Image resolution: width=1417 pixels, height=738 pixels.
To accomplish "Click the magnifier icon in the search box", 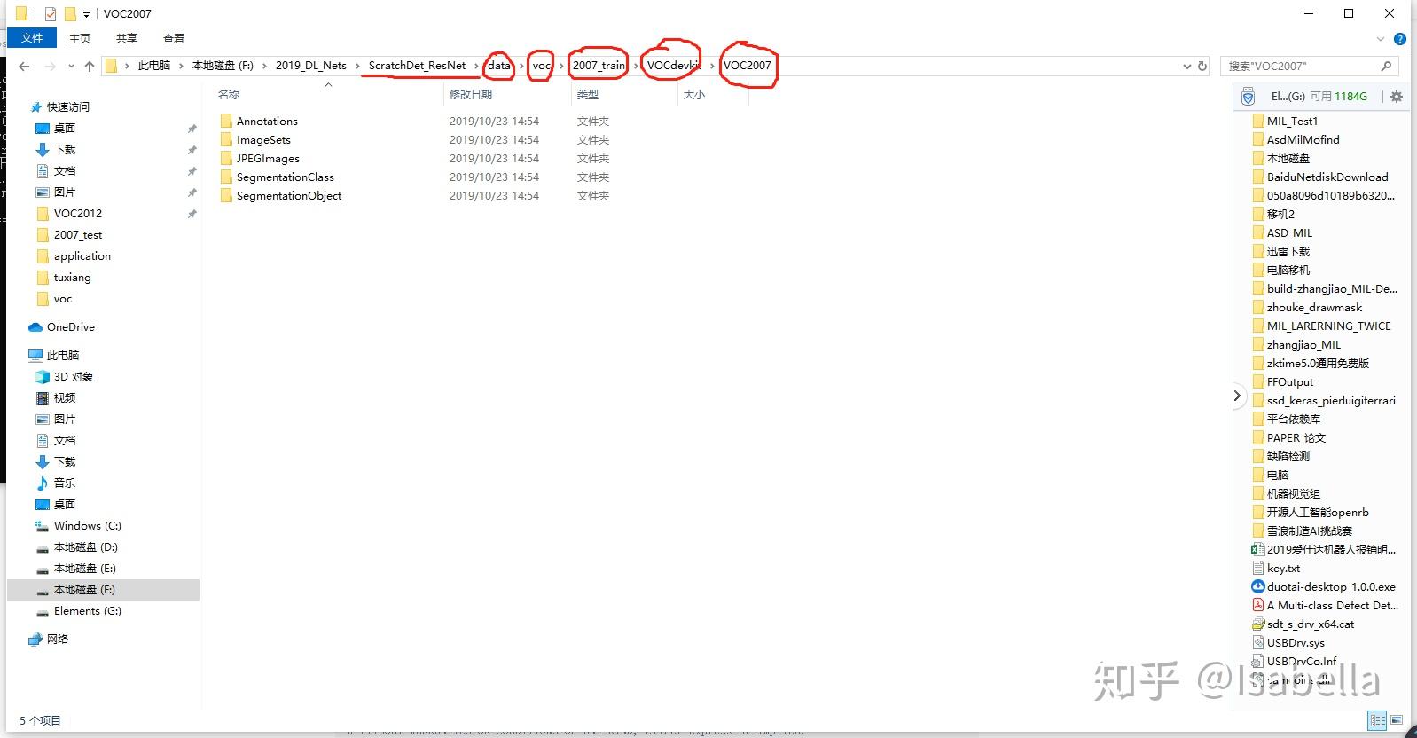I will pyautogui.click(x=1386, y=66).
